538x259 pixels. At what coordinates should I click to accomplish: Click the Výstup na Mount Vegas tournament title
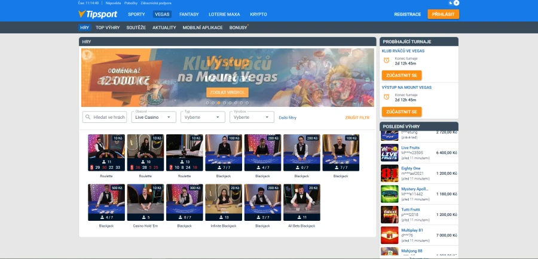tap(406, 87)
